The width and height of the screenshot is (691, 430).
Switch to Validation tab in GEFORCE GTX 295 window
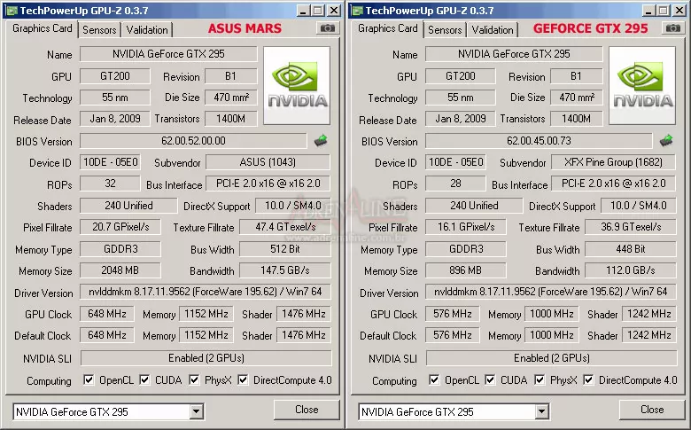pos(493,29)
